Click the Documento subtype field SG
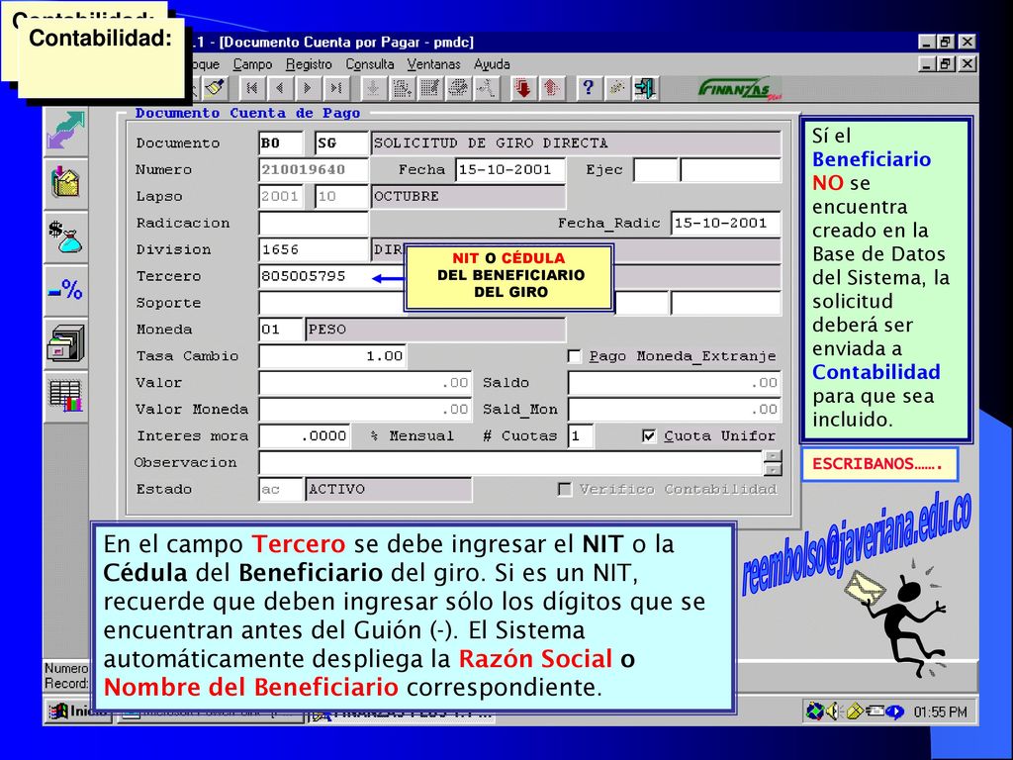1013x760 pixels. [341, 143]
